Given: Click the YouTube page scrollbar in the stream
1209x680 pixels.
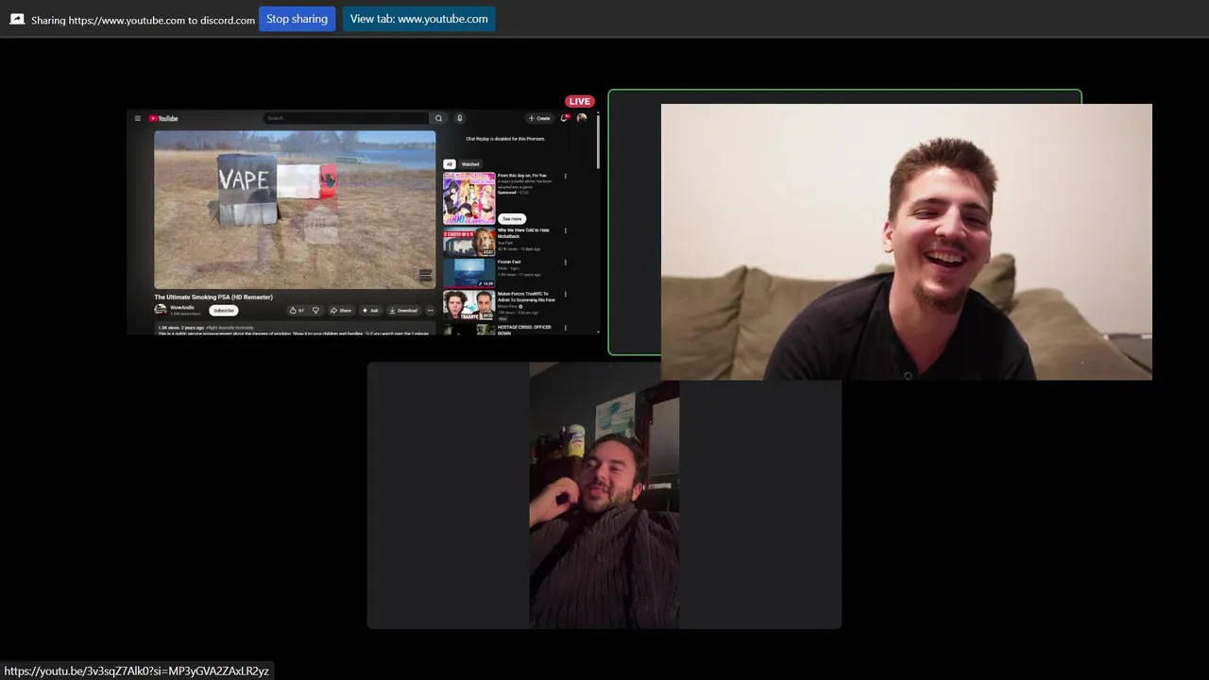Looking at the screenshot, I should (x=598, y=142).
